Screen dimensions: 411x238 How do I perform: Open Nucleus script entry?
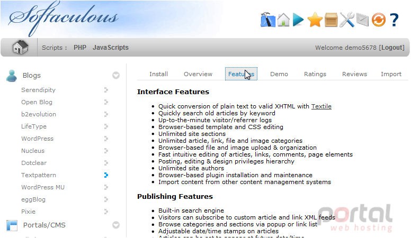[x=33, y=151]
